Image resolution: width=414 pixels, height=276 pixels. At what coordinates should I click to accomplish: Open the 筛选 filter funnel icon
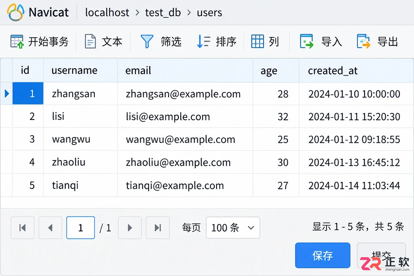(x=147, y=42)
